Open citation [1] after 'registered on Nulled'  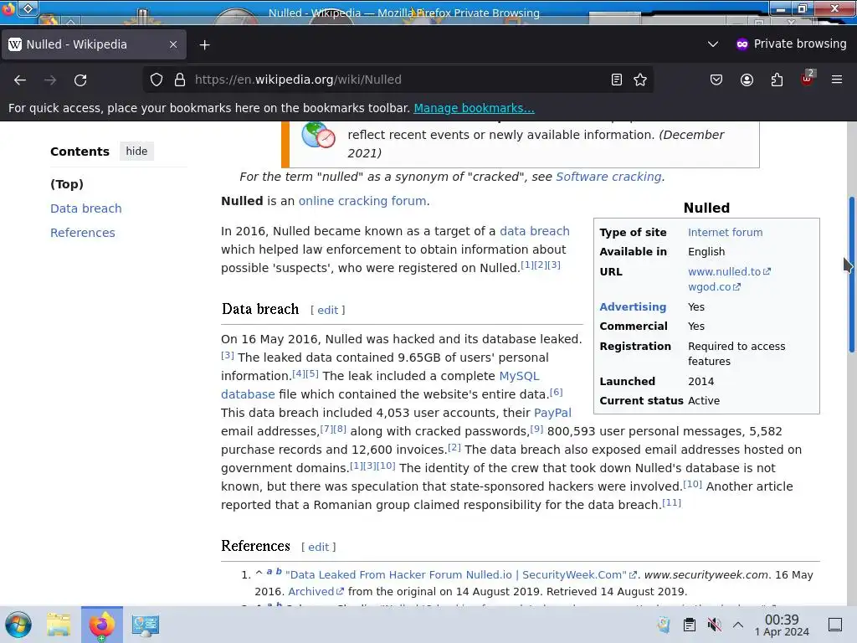point(527,265)
